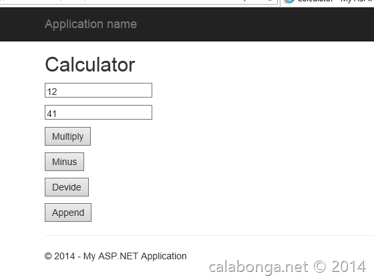The width and height of the screenshot is (374, 278).
Task: Open the address bar dropdown arrow
Action: click(x=244, y=1)
